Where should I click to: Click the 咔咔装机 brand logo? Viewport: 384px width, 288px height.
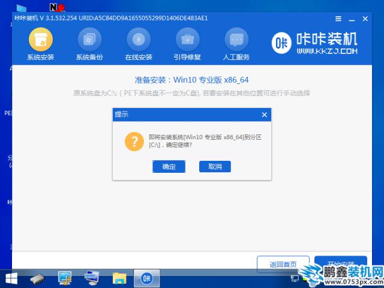(316, 43)
